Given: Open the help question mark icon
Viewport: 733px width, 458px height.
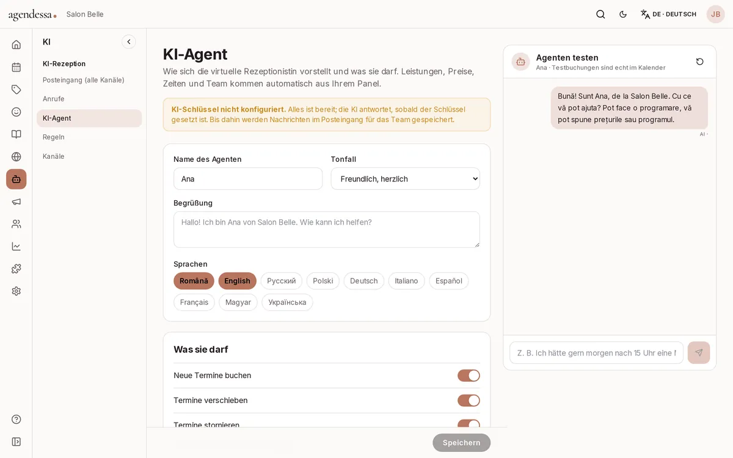Looking at the screenshot, I should tap(16, 419).
